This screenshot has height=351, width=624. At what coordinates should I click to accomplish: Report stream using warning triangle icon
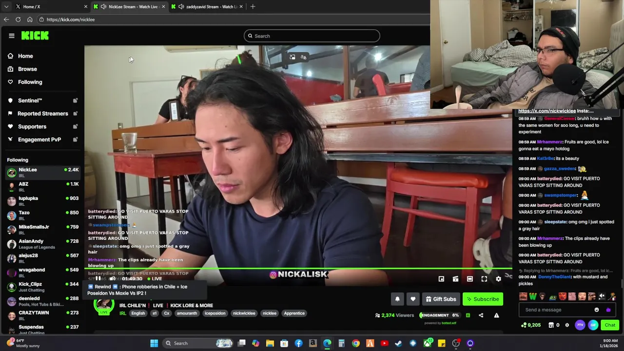click(x=496, y=315)
